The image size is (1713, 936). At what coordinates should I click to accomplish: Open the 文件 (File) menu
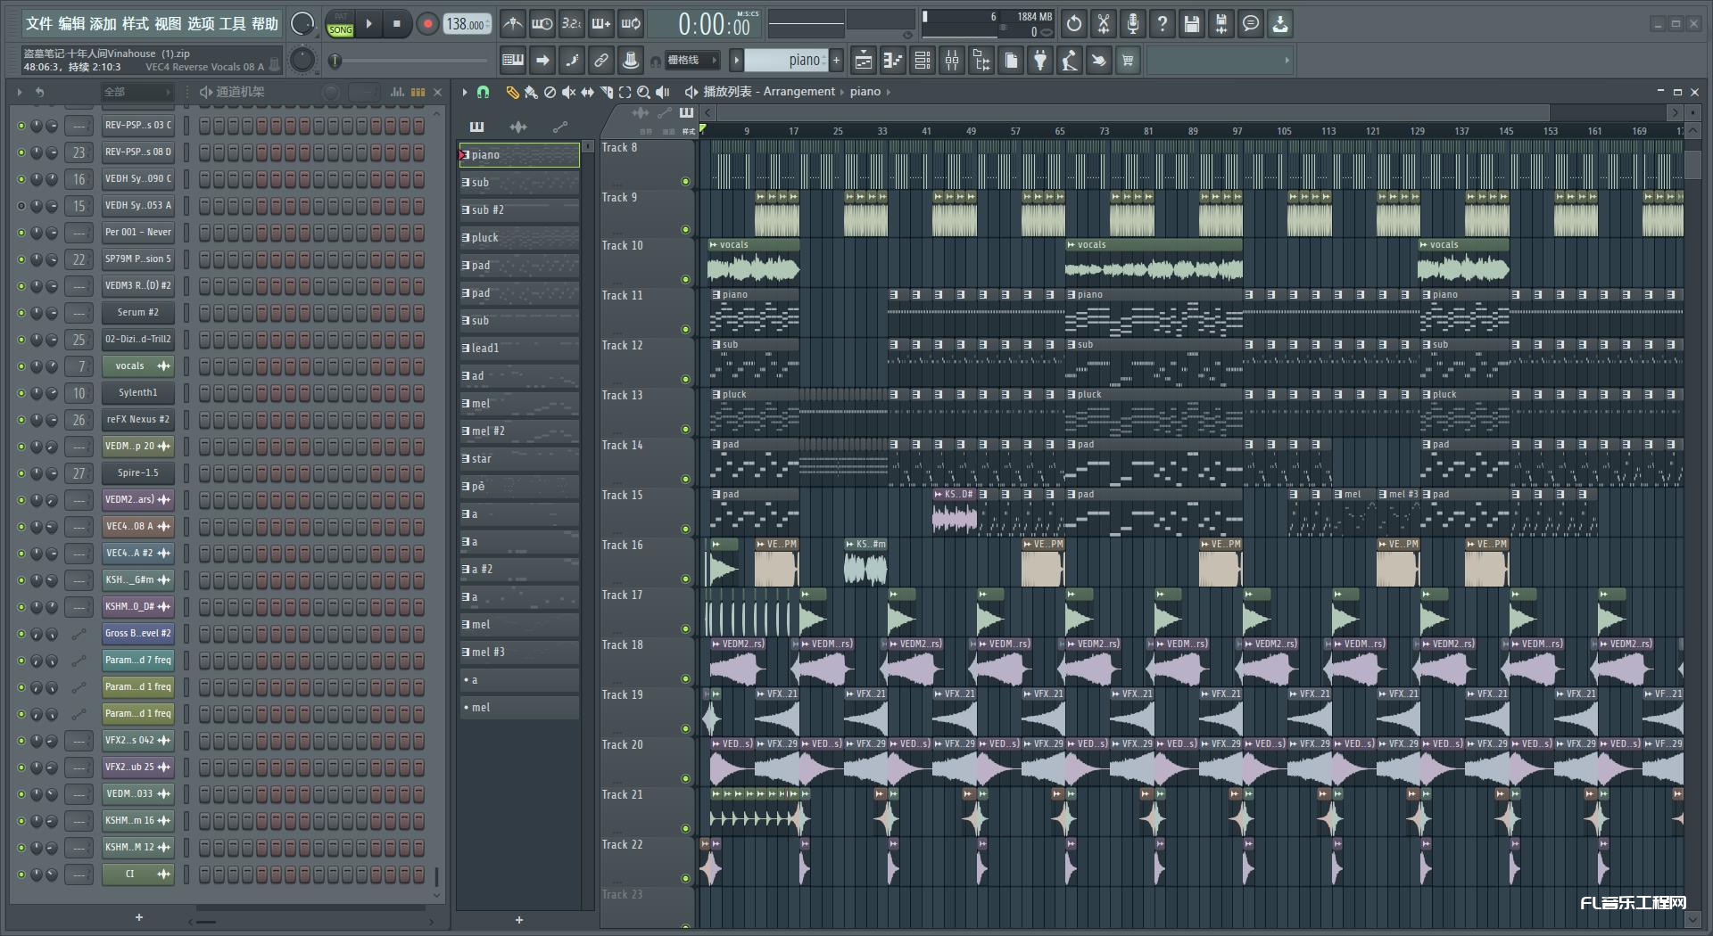(39, 23)
